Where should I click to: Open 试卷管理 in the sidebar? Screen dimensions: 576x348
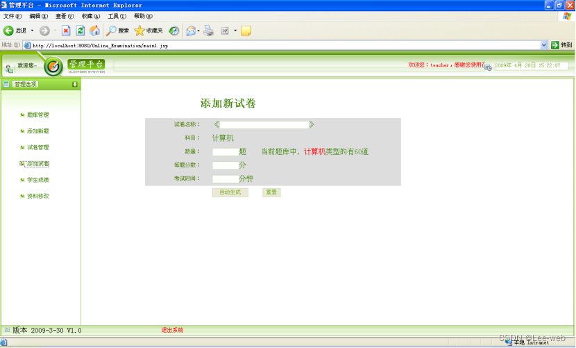tap(38, 147)
